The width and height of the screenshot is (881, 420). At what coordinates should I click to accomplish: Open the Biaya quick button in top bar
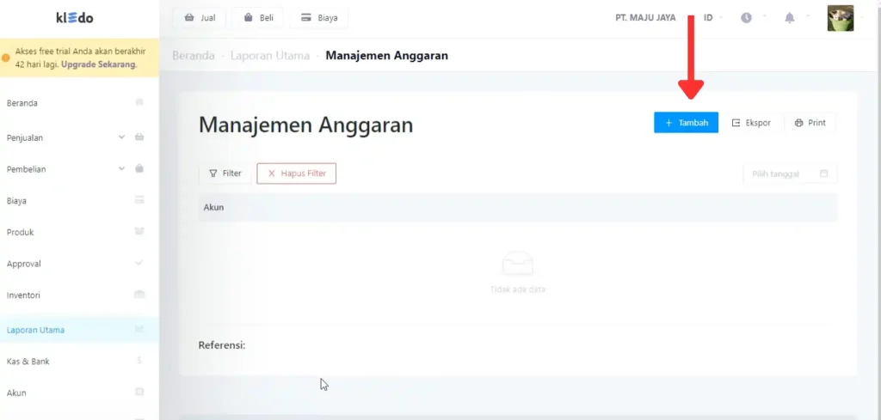(318, 18)
